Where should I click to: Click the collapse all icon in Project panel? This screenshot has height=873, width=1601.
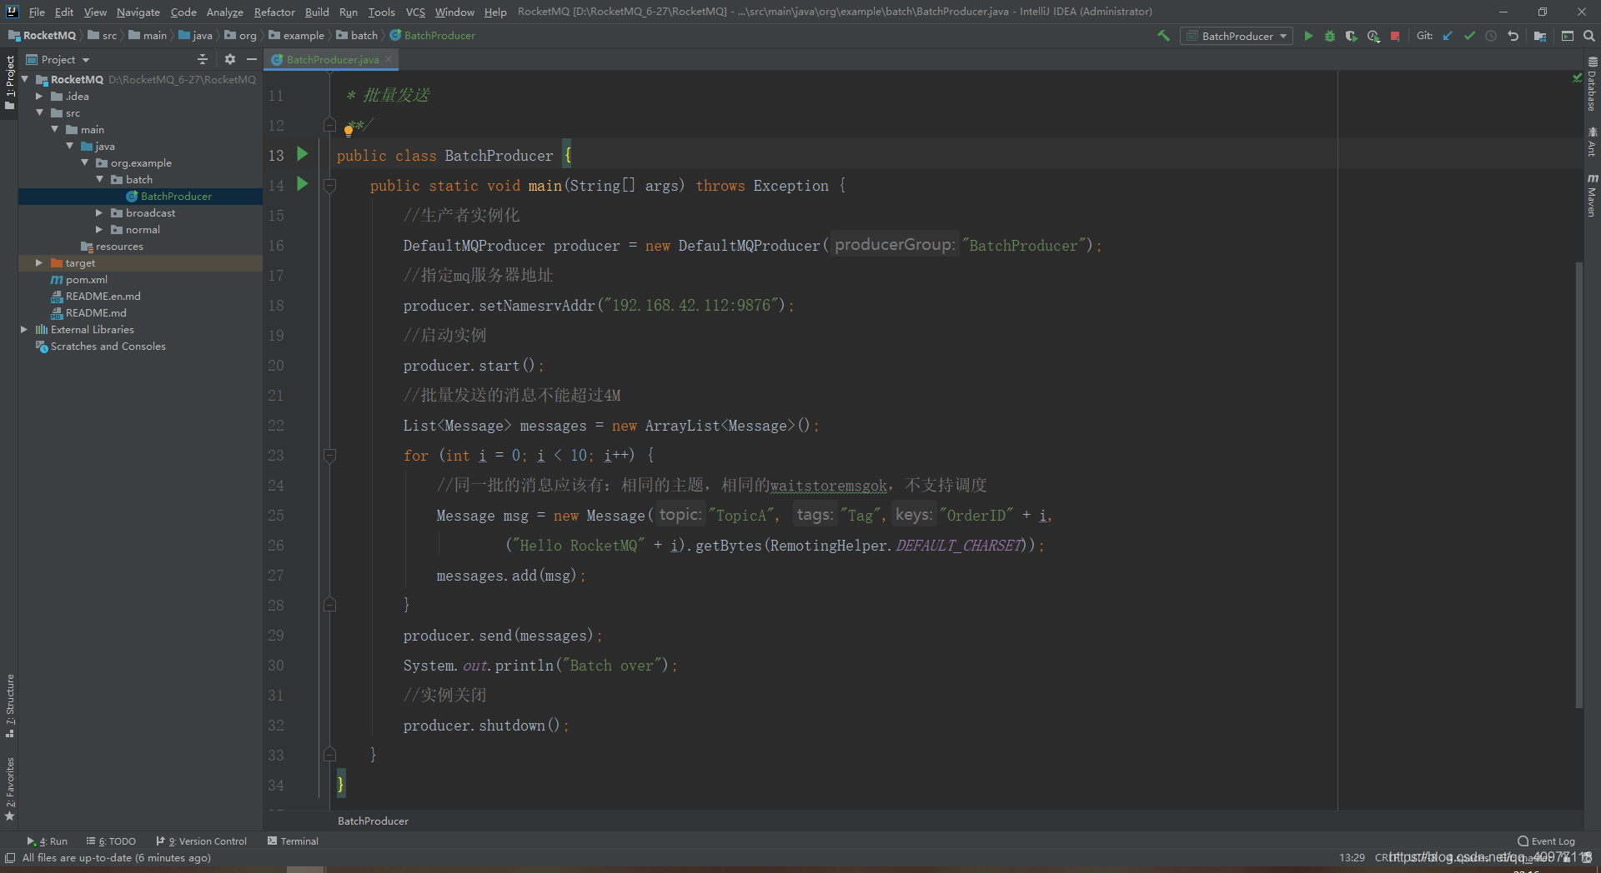(203, 59)
